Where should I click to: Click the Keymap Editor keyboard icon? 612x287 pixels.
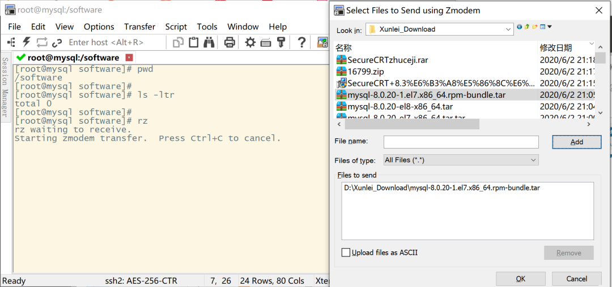point(266,42)
